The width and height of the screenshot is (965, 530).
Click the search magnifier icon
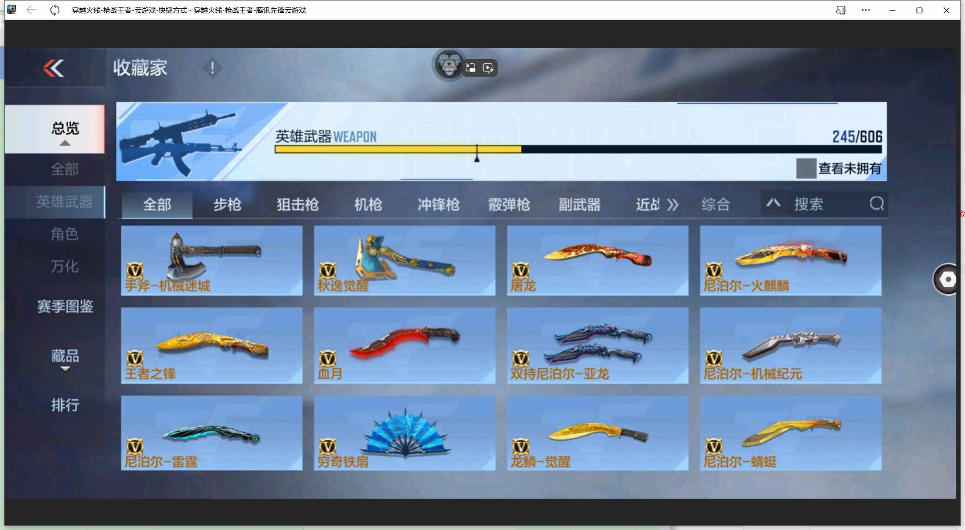[877, 204]
